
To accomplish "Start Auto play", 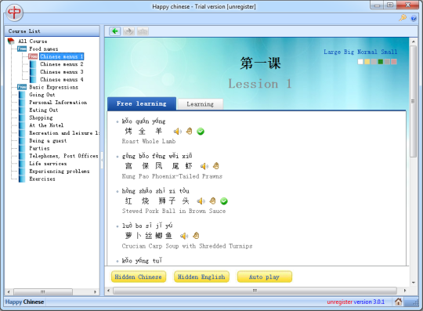I will [265, 277].
